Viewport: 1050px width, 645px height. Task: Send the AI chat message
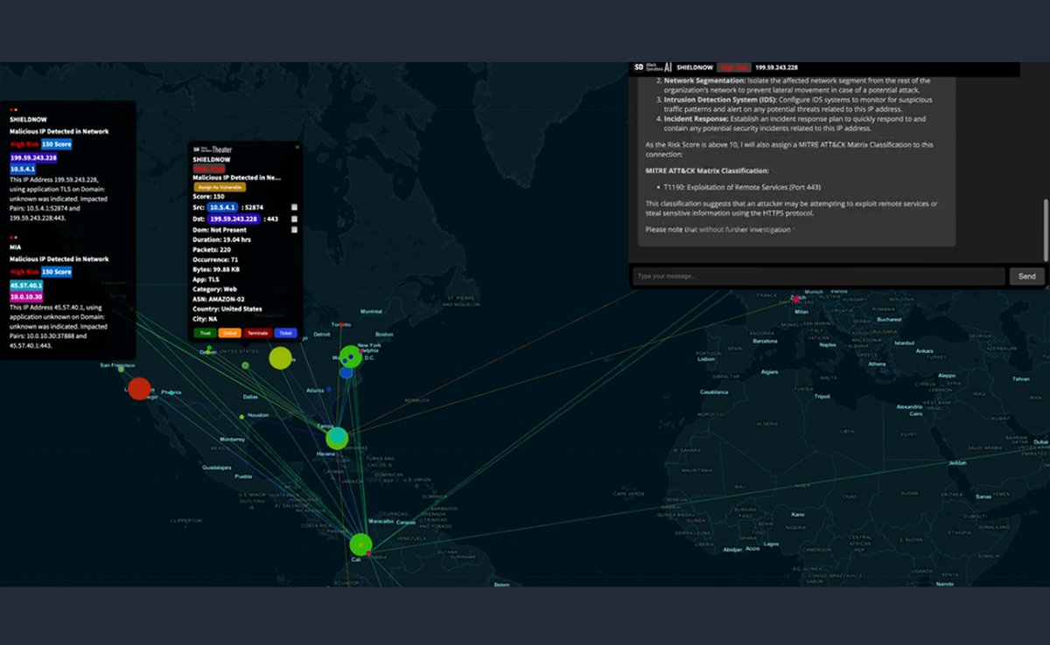tap(1026, 276)
